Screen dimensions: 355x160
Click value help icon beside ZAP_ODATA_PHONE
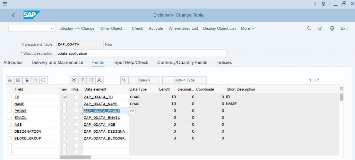pyautogui.click(x=132, y=111)
